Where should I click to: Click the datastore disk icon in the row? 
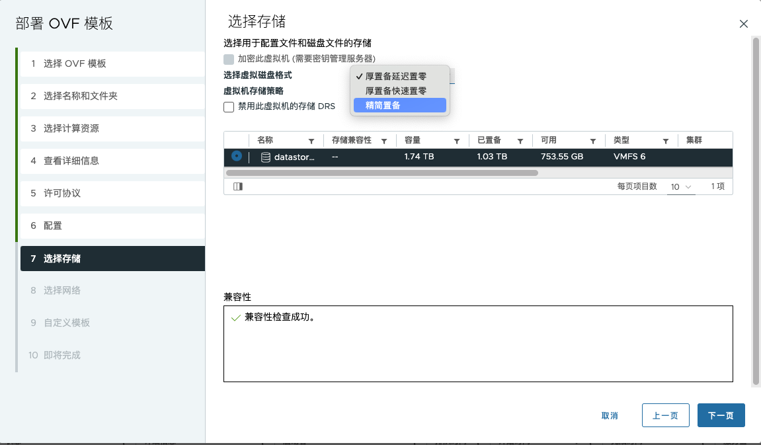coord(266,157)
